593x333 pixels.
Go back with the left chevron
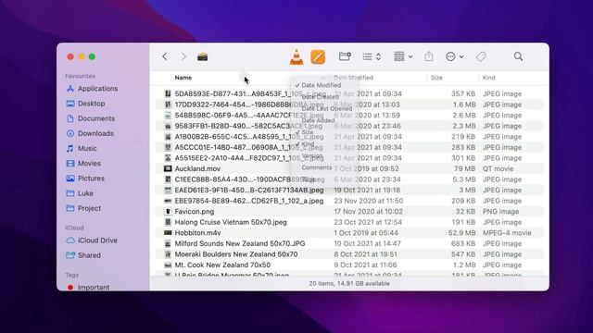pos(165,56)
